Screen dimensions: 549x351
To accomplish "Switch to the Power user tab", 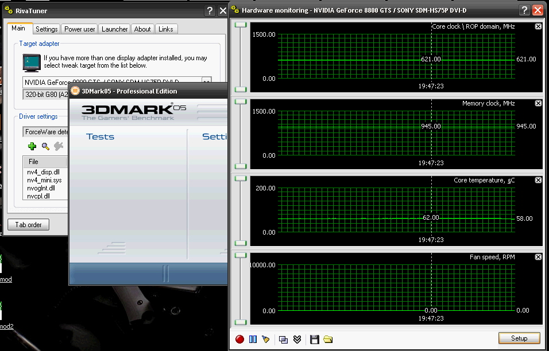I will [79, 29].
